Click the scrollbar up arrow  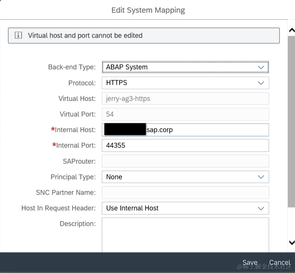292,30
